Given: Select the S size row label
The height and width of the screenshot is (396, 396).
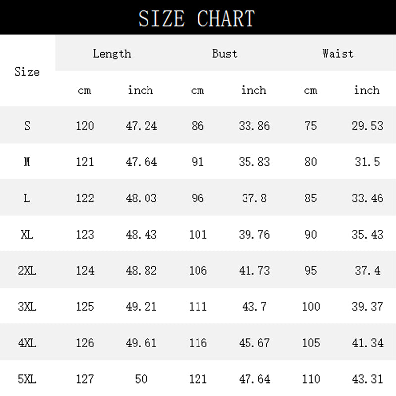Looking at the screenshot, I should pyautogui.click(x=27, y=126).
